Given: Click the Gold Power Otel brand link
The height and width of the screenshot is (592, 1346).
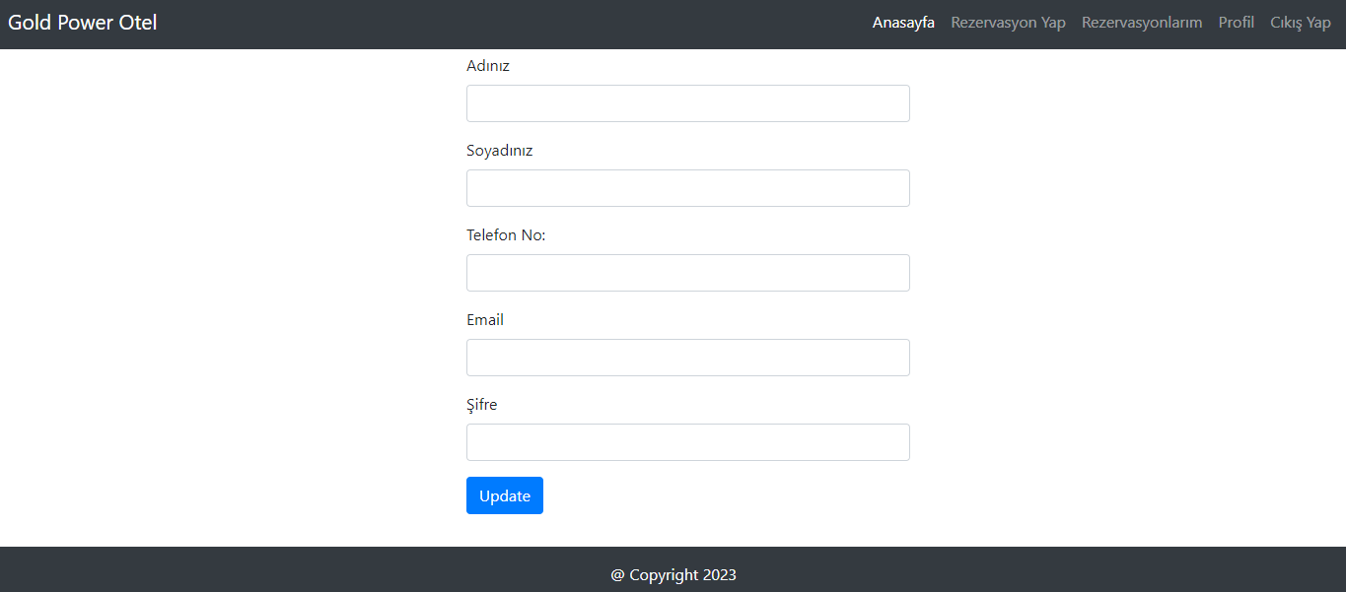Looking at the screenshot, I should (82, 22).
